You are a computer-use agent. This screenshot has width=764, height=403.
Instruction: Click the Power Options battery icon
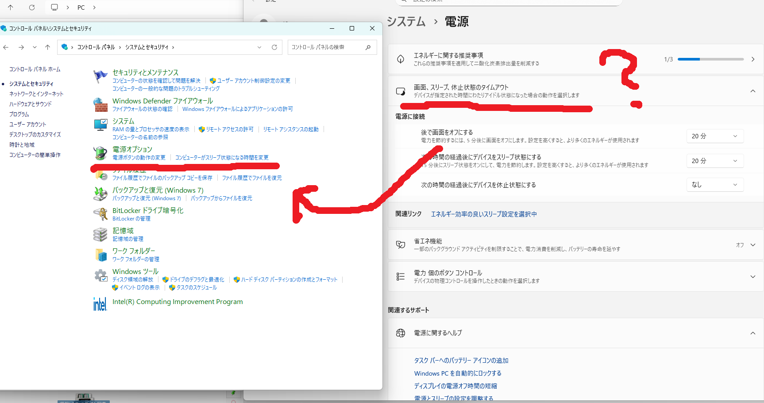point(100,153)
